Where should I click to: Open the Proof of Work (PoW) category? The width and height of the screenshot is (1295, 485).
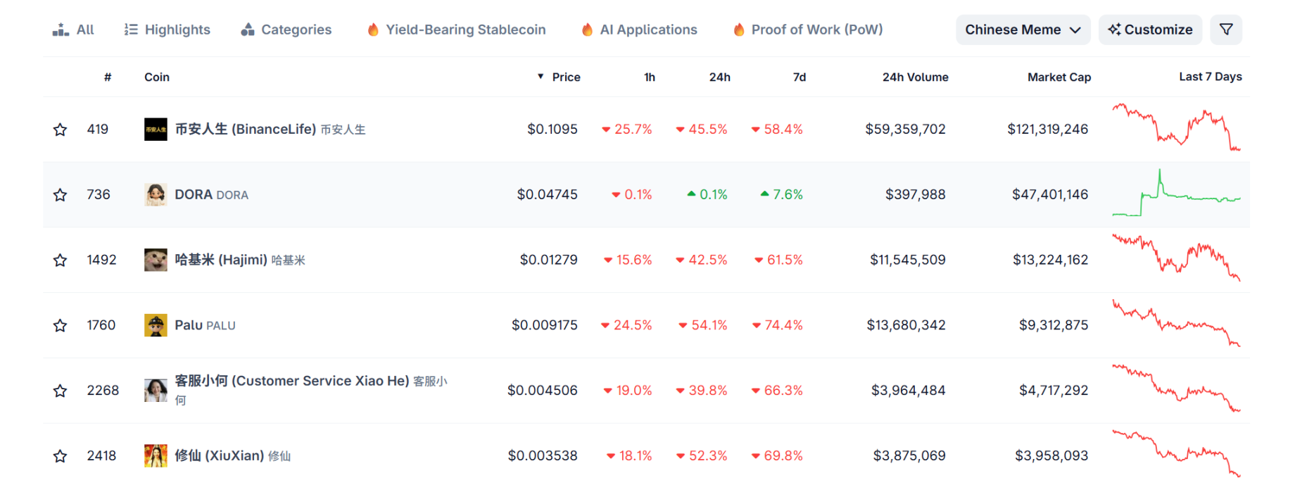[x=808, y=30]
